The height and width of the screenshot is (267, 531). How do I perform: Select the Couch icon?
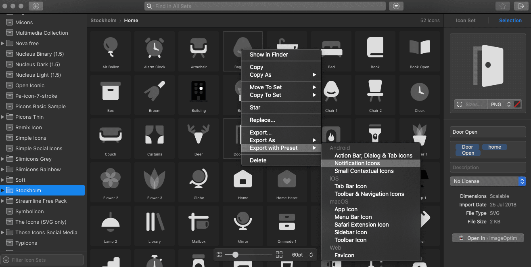111,139
